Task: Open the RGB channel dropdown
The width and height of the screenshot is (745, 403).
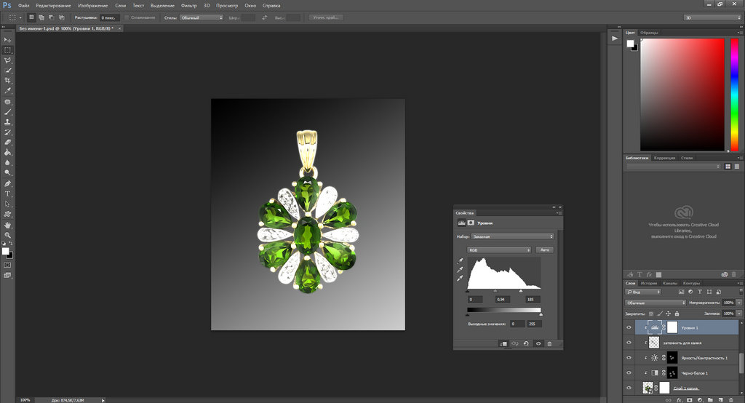Action: tap(499, 250)
